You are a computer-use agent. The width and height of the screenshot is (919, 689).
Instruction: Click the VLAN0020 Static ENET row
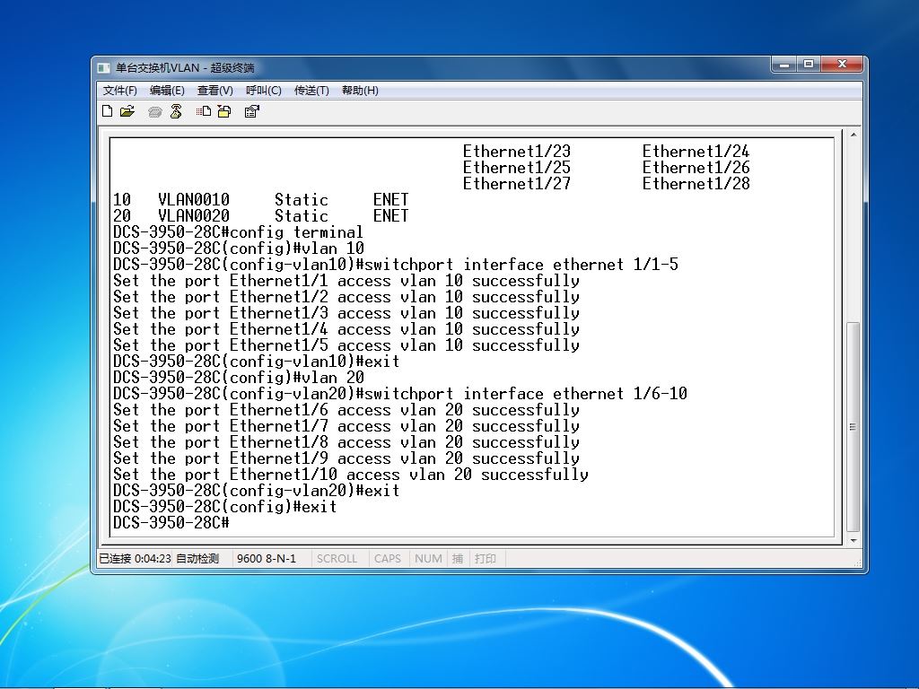pos(261,216)
